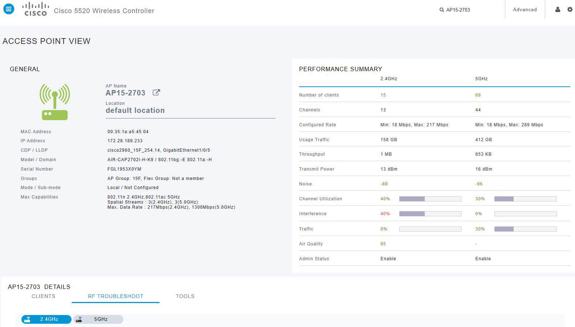This screenshot has width=575, height=327.
Task: Click the 5GHz channel utilization bar
Action: pos(525,199)
